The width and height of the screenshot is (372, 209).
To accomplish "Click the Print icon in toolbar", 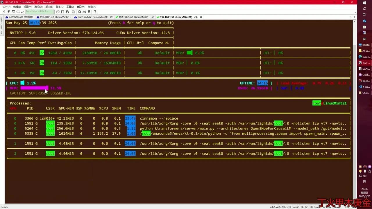I will tap(73, 12).
